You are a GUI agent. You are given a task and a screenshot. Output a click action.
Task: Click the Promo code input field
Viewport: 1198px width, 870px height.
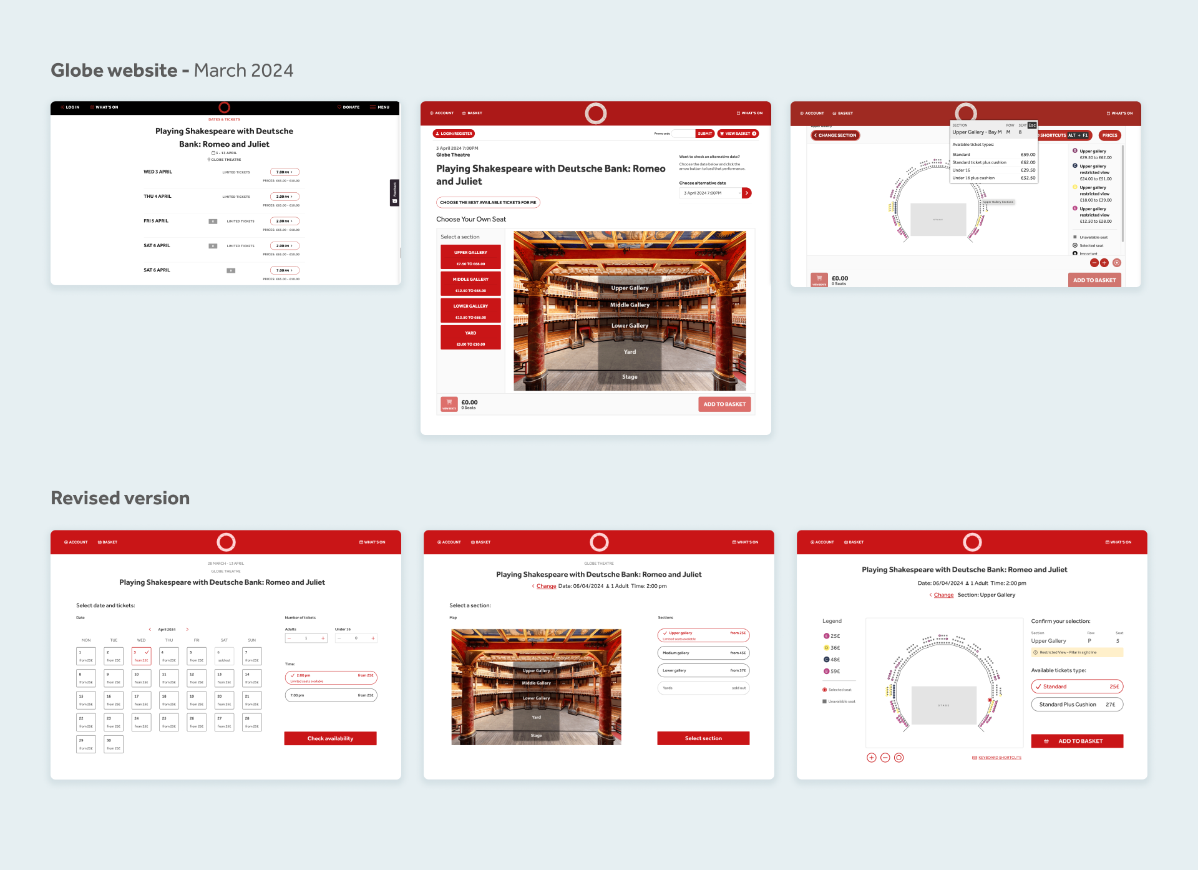[683, 134]
